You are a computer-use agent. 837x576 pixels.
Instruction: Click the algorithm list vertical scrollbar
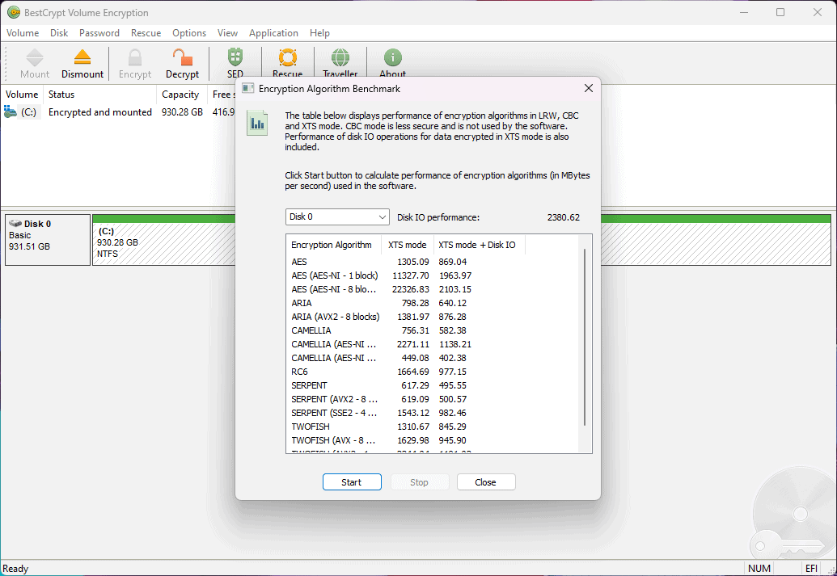(x=585, y=337)
